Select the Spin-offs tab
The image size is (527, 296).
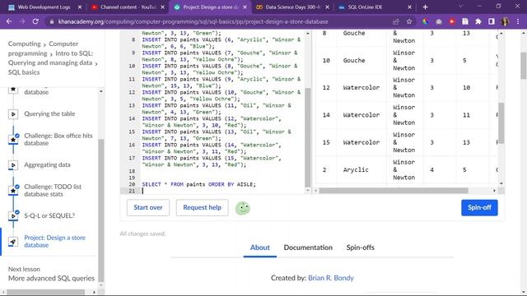point(361,247)
